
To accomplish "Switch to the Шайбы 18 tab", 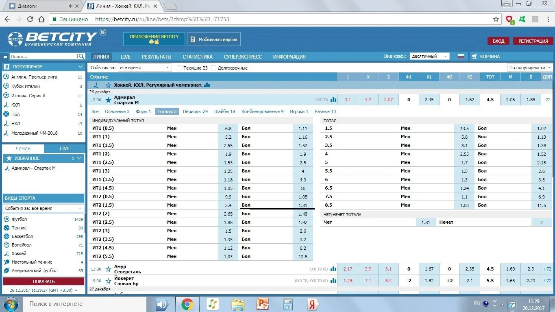I will point(224,111).
